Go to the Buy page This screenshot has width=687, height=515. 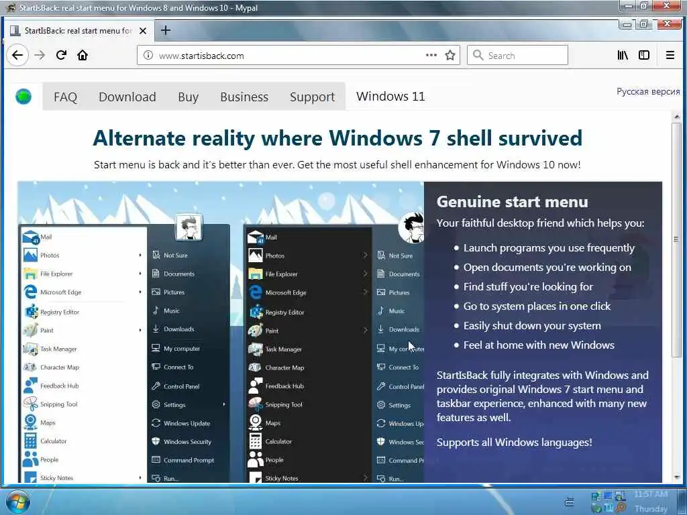pyautogui.click(x=189, y=97)
